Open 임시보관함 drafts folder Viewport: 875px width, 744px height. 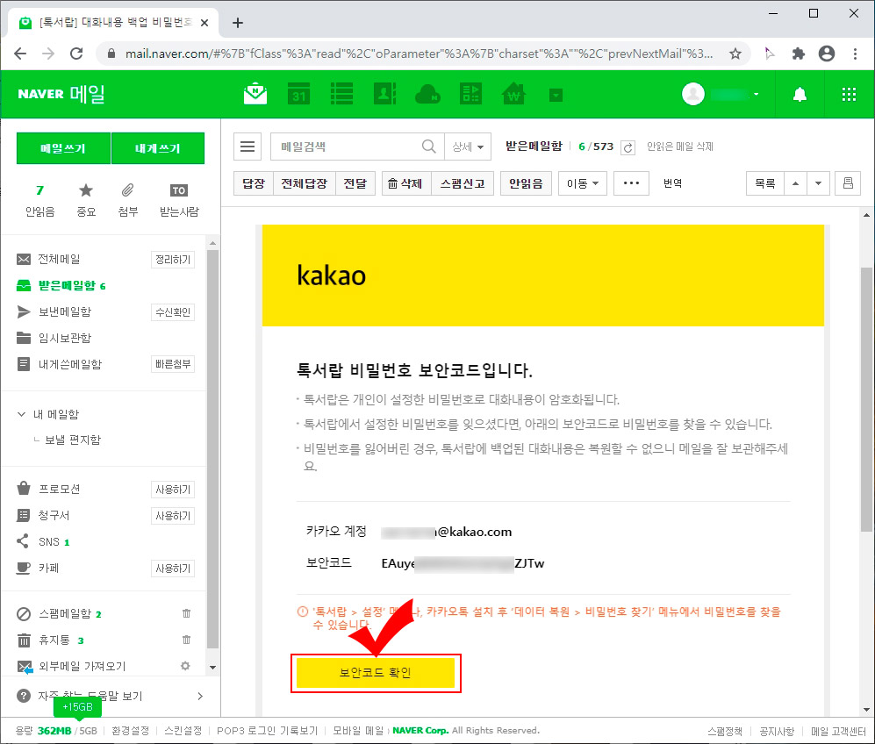pyautogui.click(x=64, y=338)
